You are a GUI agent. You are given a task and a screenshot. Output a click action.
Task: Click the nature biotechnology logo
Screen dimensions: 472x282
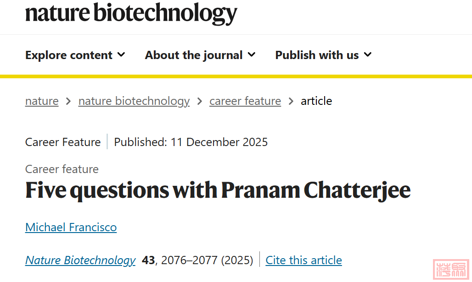click(x=131, y=14)
